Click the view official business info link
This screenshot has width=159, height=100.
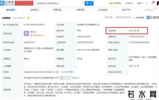(x=123, y=17)
